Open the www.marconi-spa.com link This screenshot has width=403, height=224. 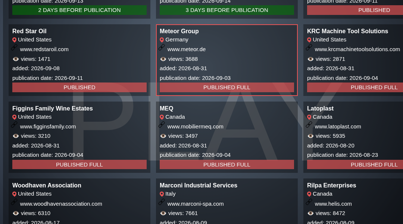tap(195, 204)
